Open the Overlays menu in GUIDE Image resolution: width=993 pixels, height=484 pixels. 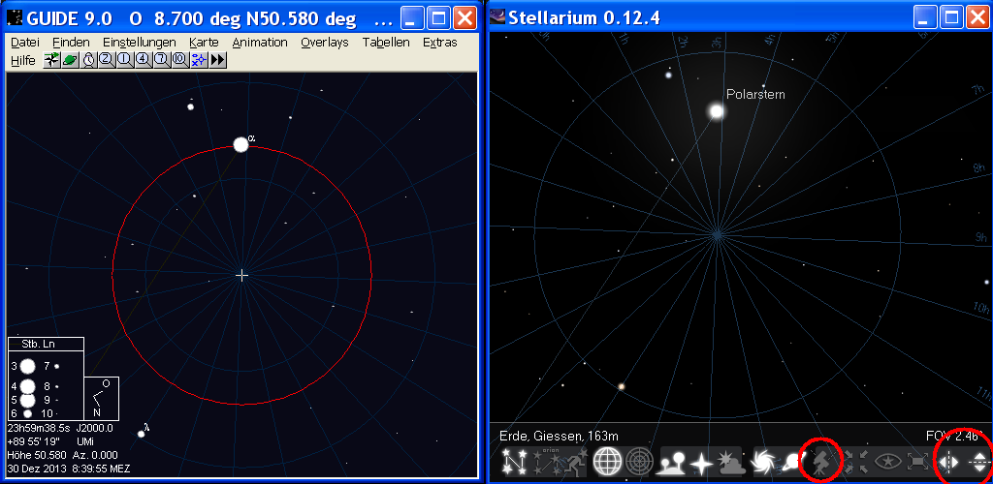pos(324,43)
